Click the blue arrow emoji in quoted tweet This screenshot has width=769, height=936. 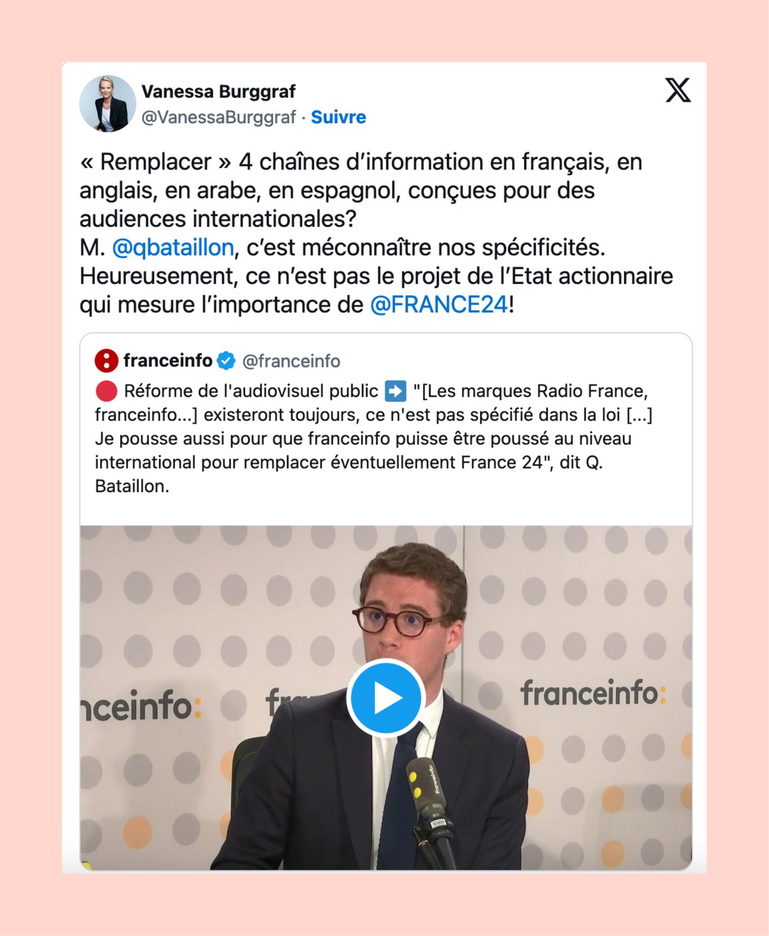coord(395,391)
